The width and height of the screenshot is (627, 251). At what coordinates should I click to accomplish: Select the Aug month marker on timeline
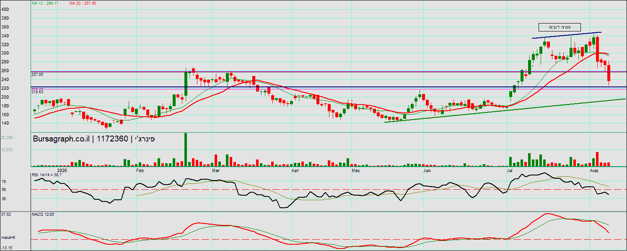click(x=593, y=171)
